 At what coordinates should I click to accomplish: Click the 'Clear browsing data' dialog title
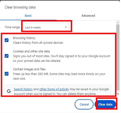point(20,7)
